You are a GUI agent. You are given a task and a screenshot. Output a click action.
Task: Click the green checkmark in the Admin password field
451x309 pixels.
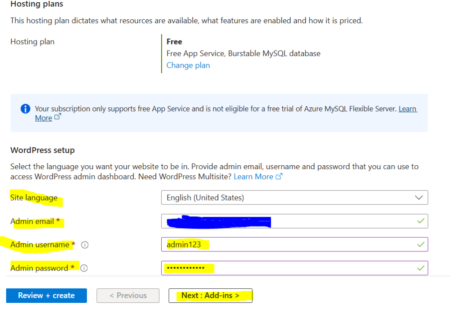[x=421, y=268]
